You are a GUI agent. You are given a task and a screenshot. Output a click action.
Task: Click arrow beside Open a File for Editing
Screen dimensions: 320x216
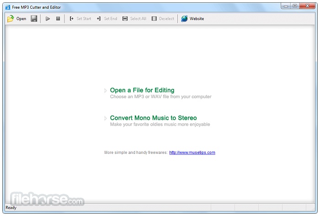pos(105,90)
